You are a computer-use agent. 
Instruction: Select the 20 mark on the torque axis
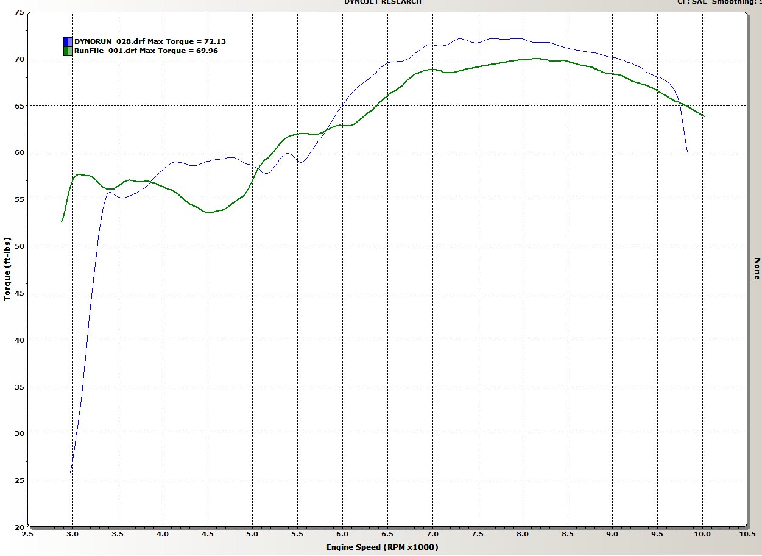pos(19,526)
